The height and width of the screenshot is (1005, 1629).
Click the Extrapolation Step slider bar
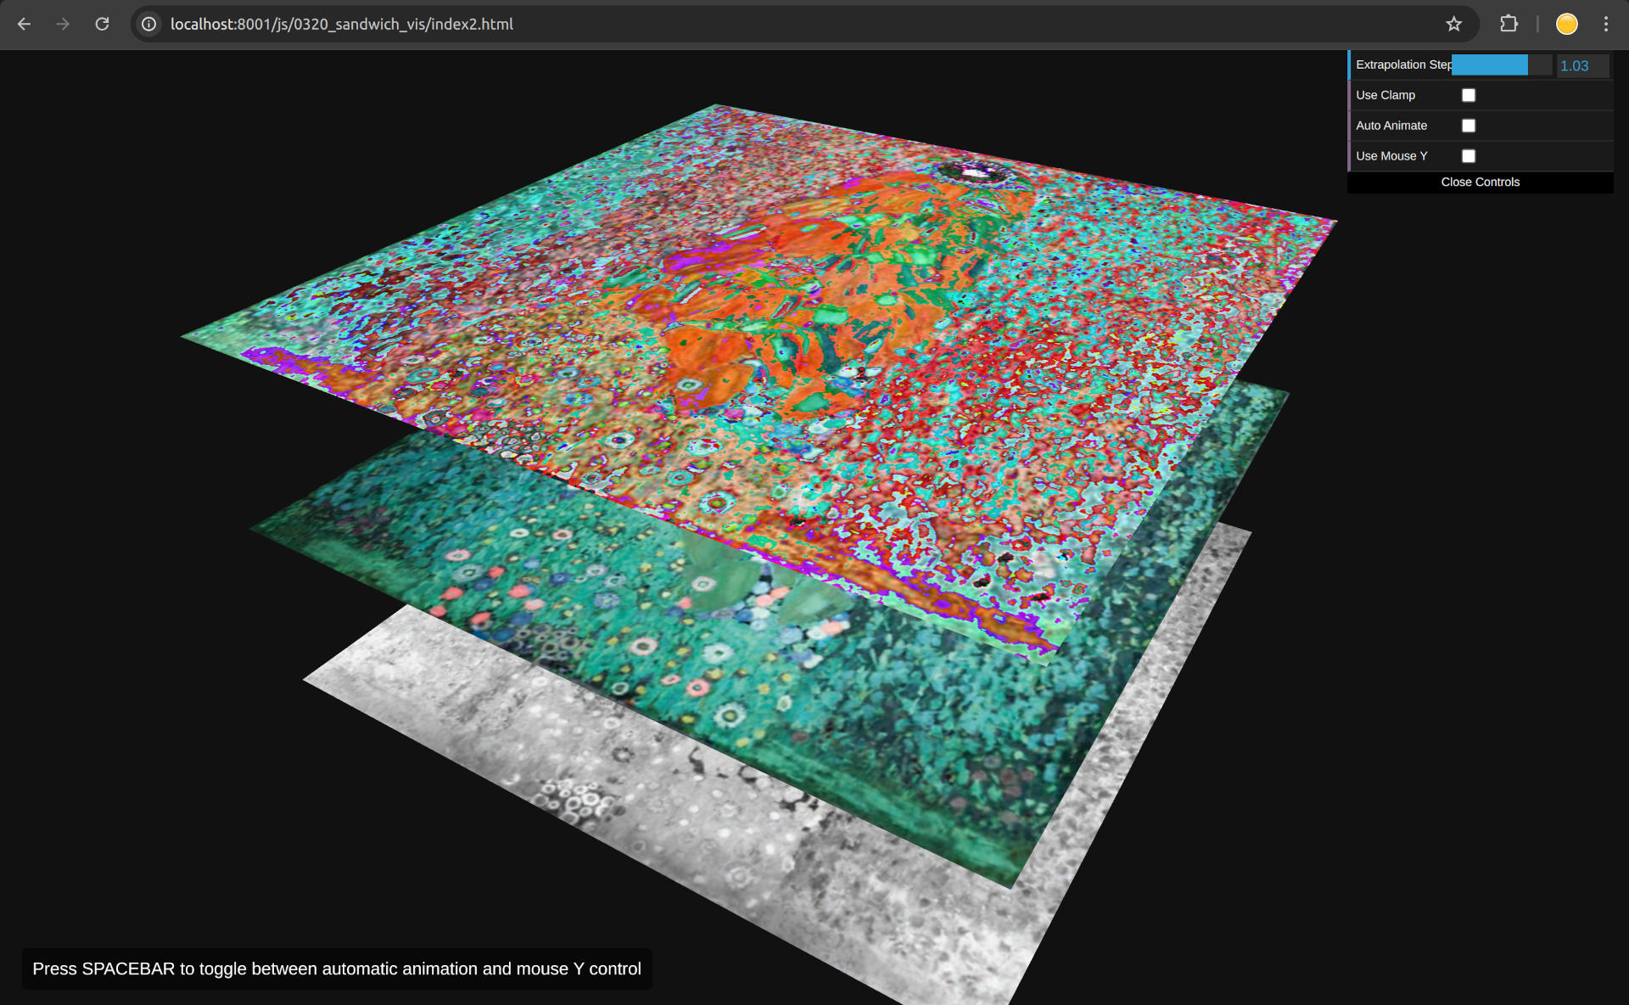[x=1501, y=65]
